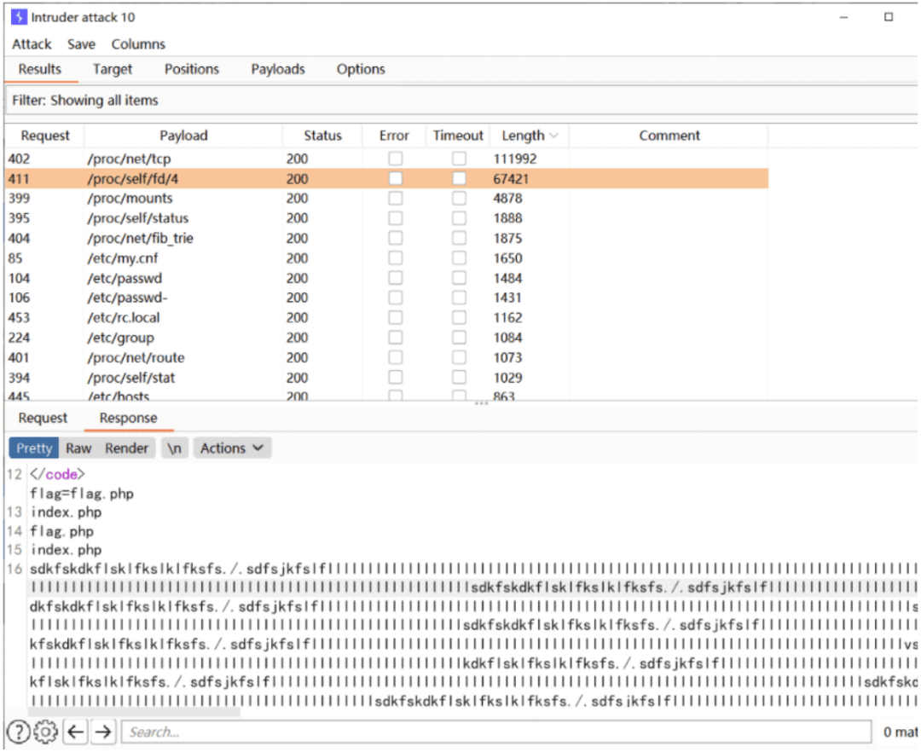Viewport: 921px width, 752px height.
Task: Select the /etc/passwd- payload row
Action: coord(386,298)
